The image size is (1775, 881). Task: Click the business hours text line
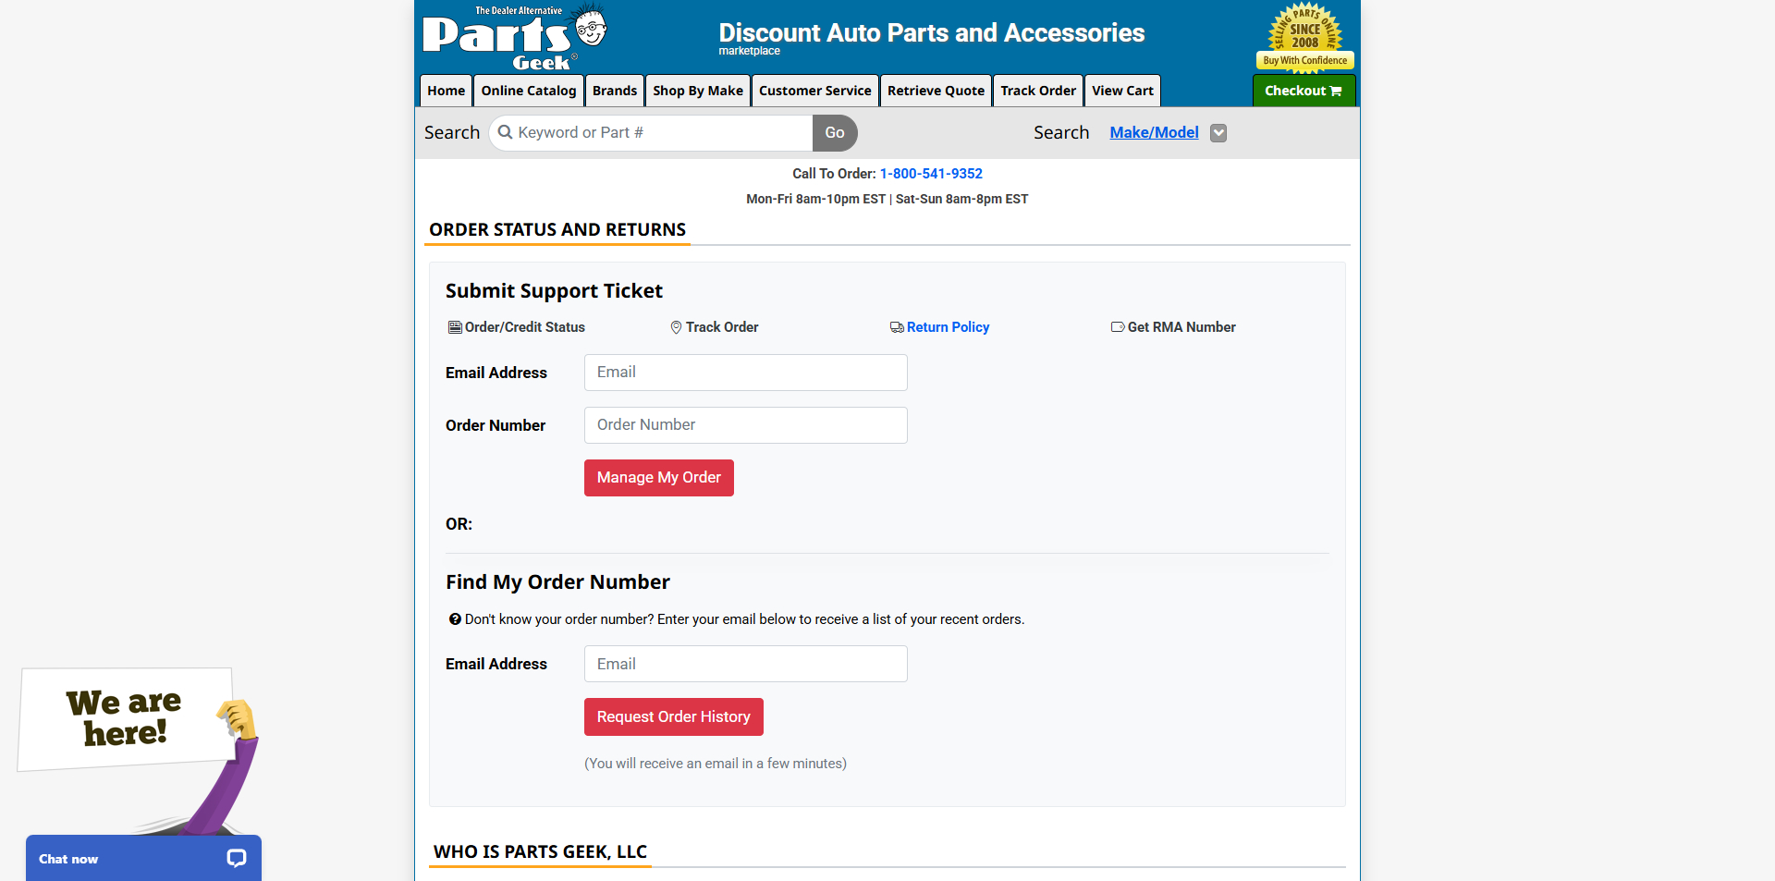[887, 199]
